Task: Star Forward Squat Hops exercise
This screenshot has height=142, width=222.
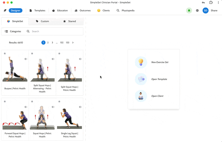Action: 5,102
